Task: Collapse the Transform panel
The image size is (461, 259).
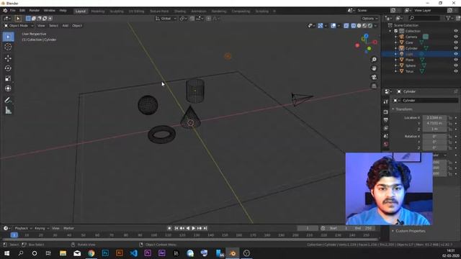Action: (393, 109)
